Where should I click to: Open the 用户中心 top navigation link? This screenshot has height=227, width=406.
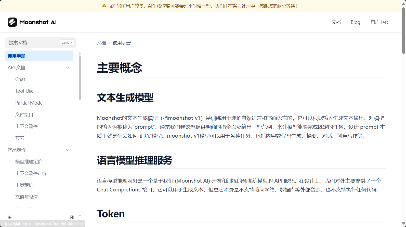[379, 22]
